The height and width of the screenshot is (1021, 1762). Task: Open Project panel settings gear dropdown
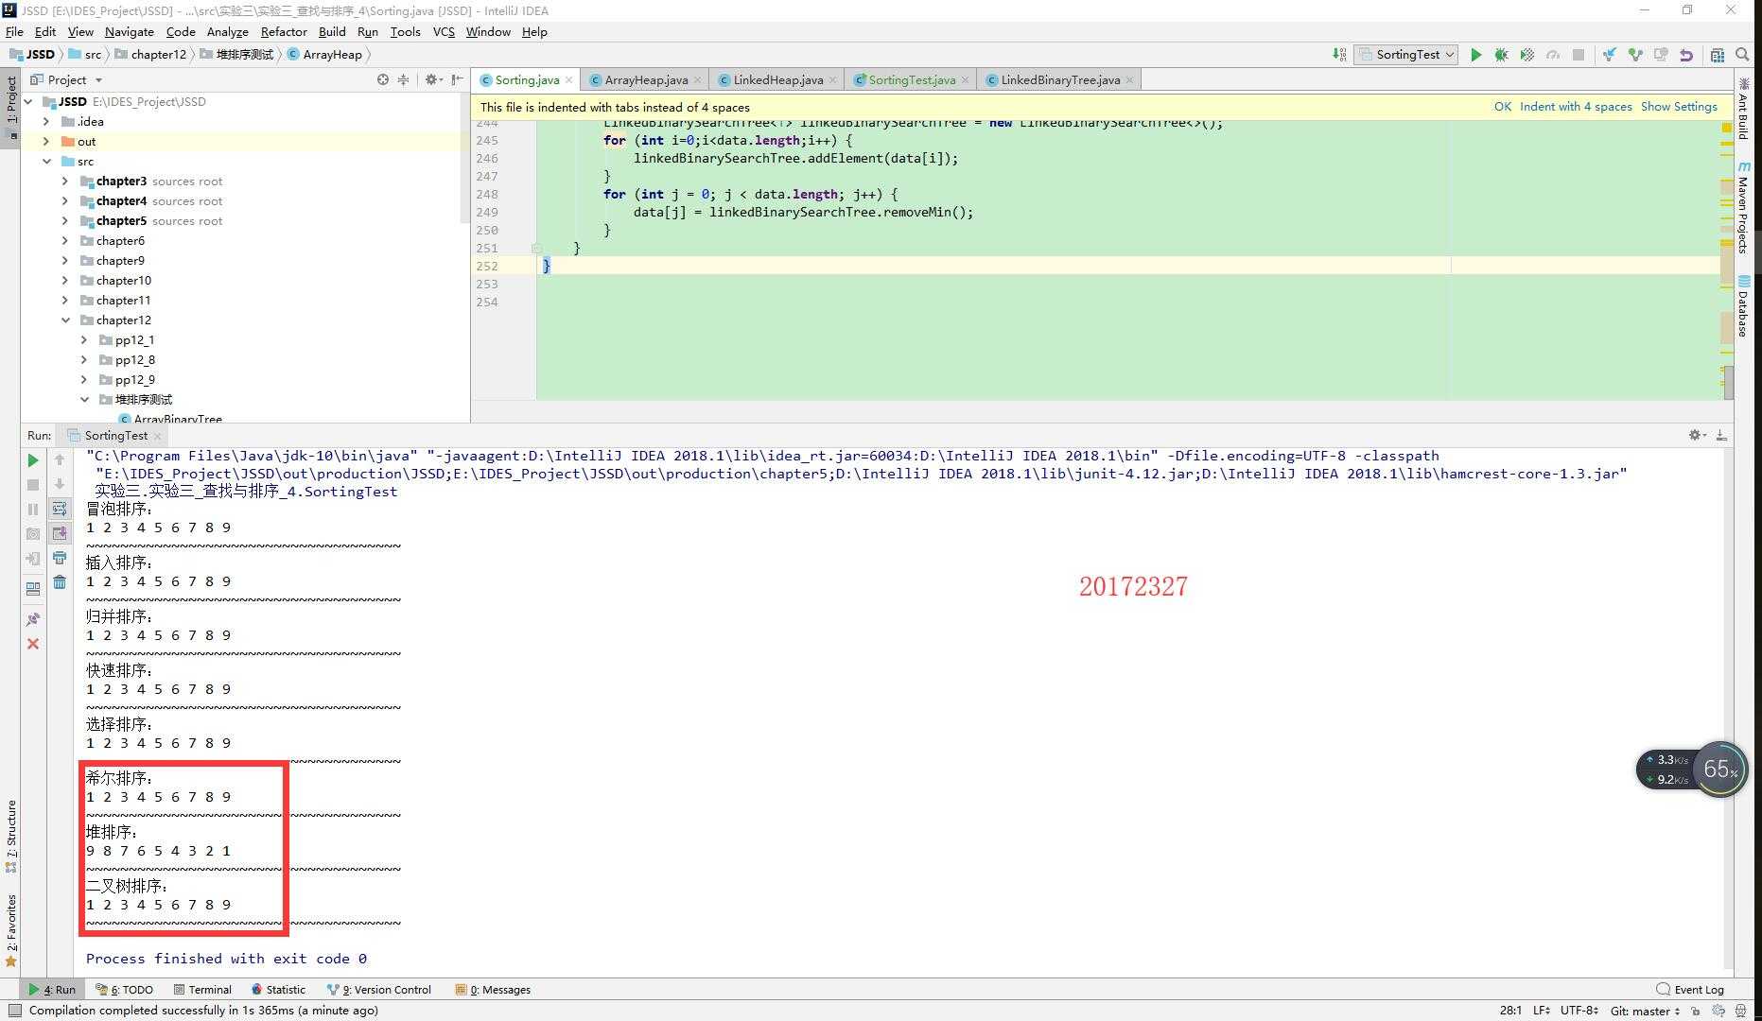[x=433, y=79]
